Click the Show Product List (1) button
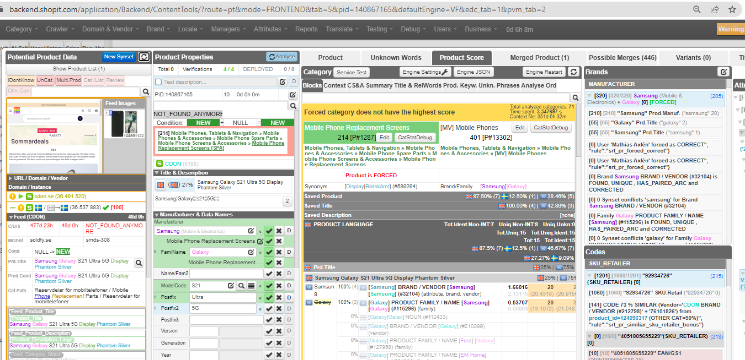745x360 pixels. (x=78, y=69)
